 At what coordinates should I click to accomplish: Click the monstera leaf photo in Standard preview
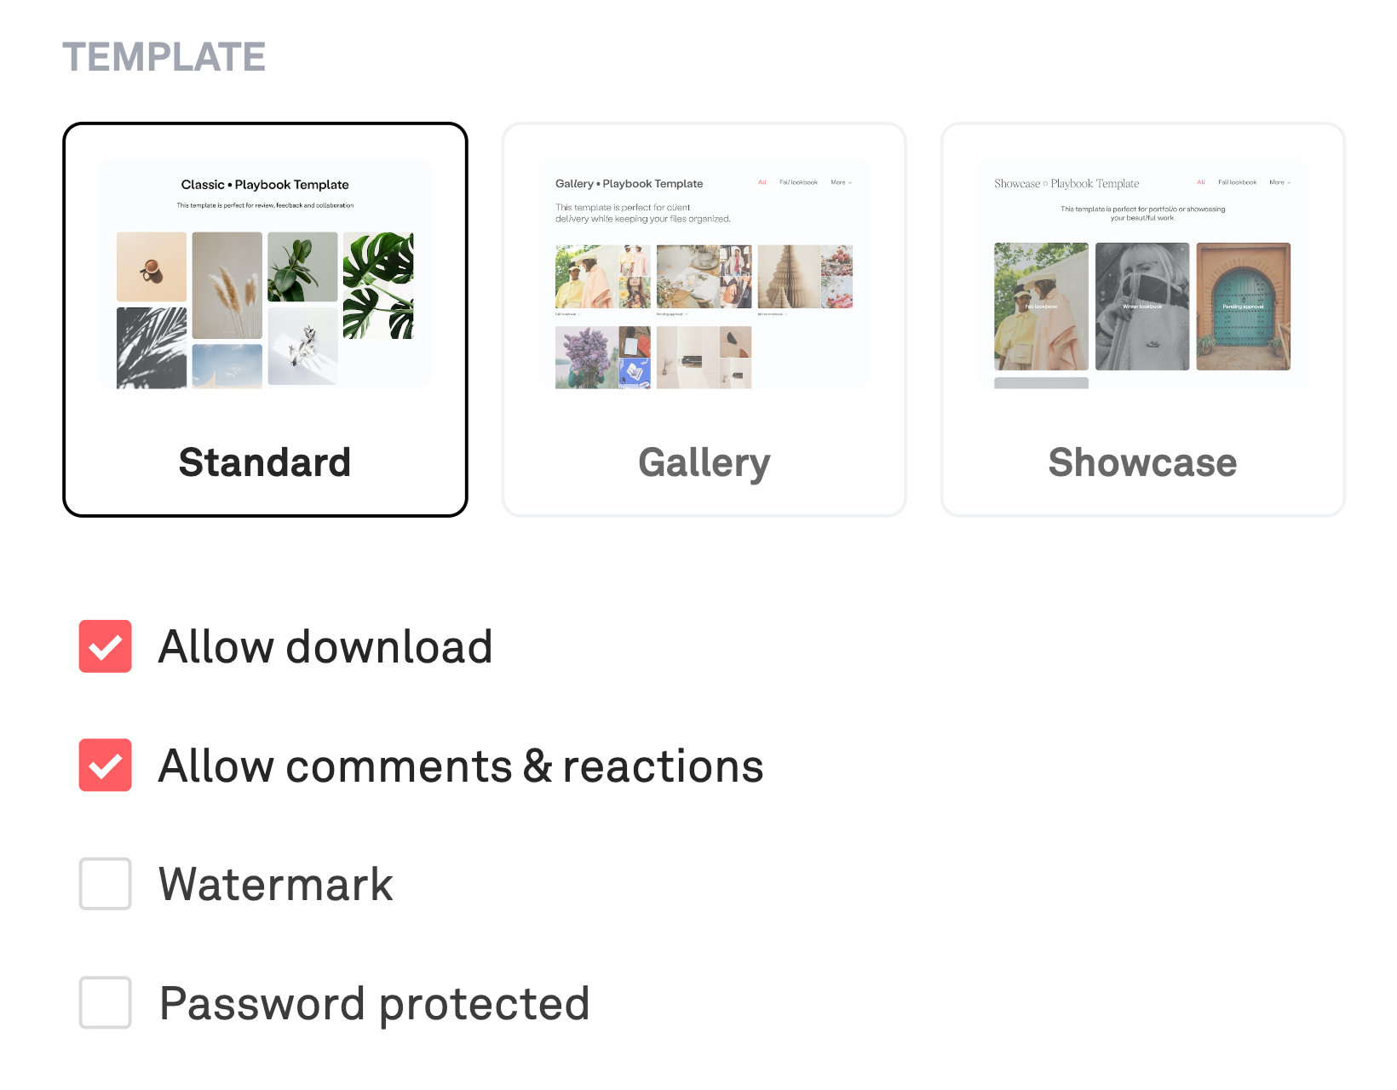[378, 285]
